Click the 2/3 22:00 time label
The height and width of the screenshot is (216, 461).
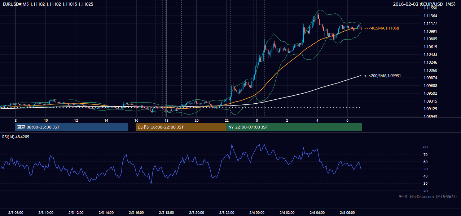(227, 212)
